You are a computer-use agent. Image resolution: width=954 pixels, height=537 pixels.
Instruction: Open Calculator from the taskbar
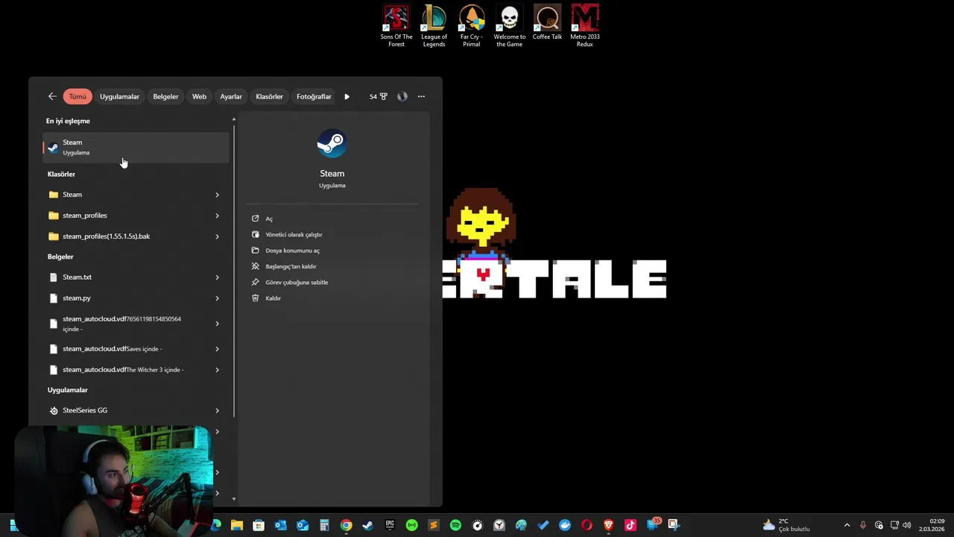324,525
